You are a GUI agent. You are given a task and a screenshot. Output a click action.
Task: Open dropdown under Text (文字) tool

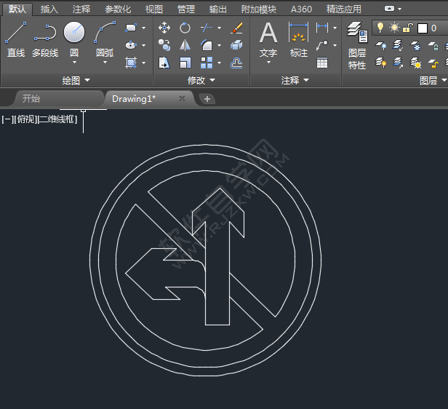coord(268,62)
